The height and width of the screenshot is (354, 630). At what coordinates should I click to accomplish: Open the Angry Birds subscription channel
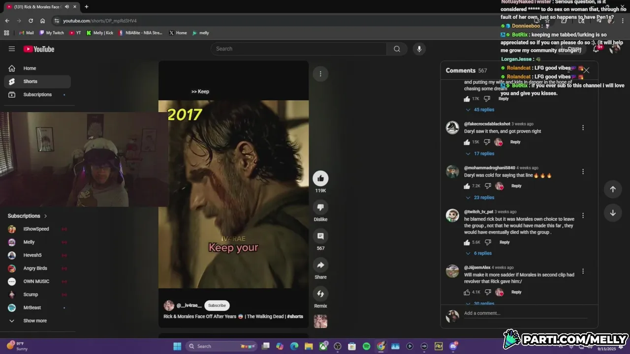pyautogui.click(x=37, y=268)
